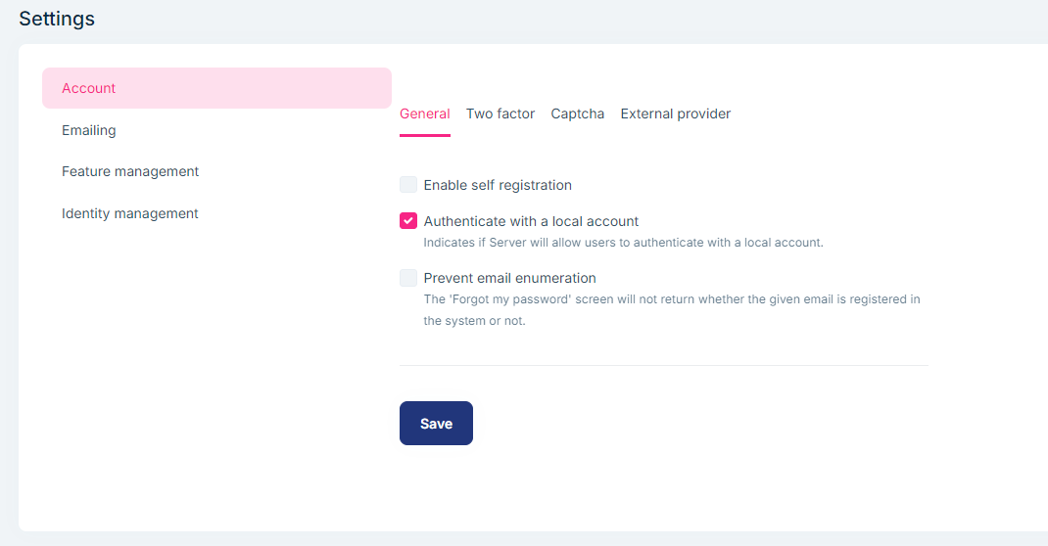Viewport: 1048px width, 546px height.
Task: Click the Settings page heading
Action: tap(57, 19)
